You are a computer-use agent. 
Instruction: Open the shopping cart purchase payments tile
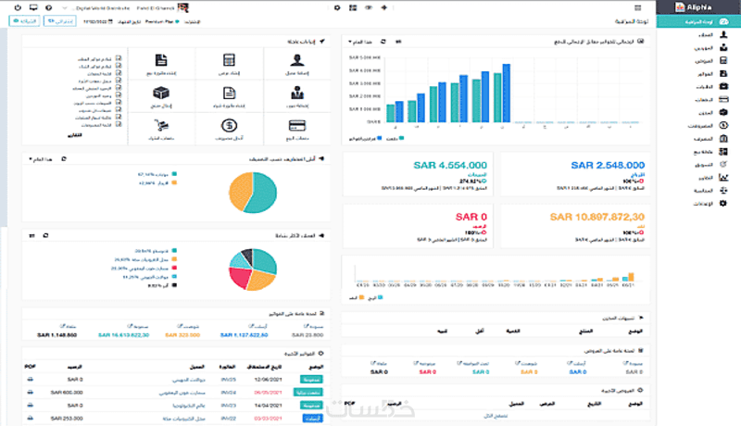tap(161, 129)
